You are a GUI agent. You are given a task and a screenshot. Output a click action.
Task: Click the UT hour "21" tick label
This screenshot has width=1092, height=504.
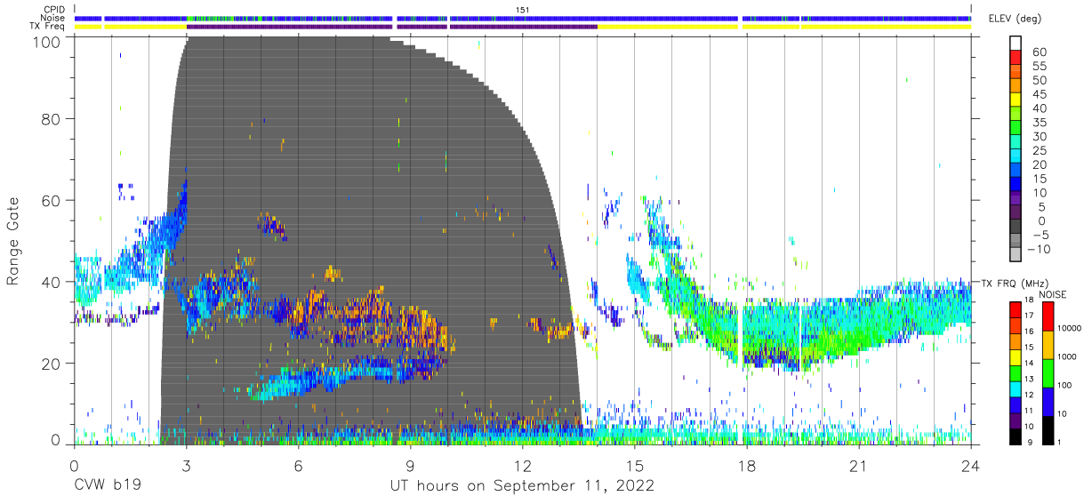(x=859, y=465)
